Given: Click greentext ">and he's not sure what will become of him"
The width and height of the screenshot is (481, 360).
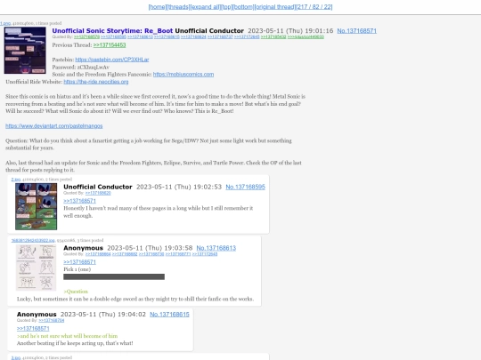Looking at the screenshot, I should tap(67, 336).
